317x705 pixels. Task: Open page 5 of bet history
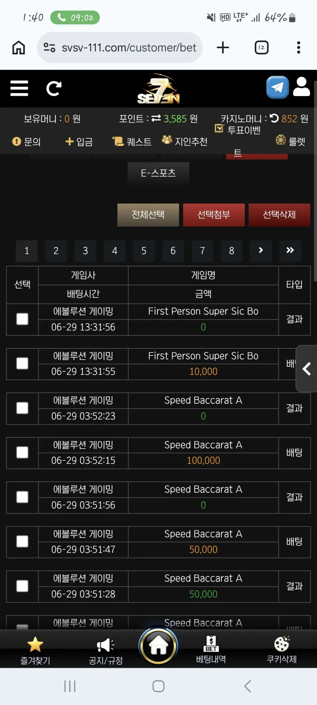click(x=144, y=251)
